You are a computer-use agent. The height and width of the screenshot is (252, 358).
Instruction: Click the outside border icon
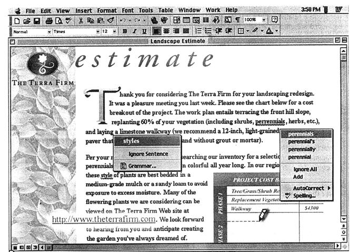click(x=241, y=31)
